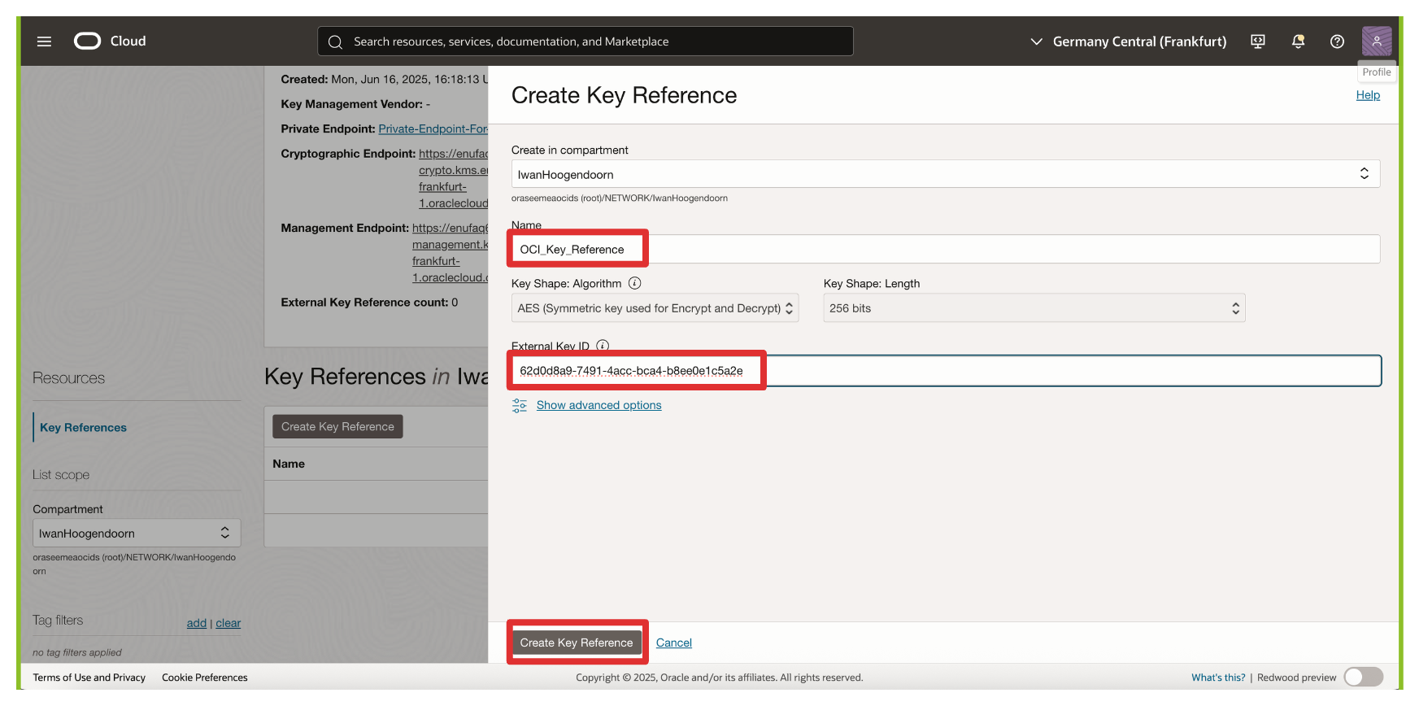Screen dimensions: 1419x706
Task: Toggle the Redwood preview switch
Action: coord(1363,677)
